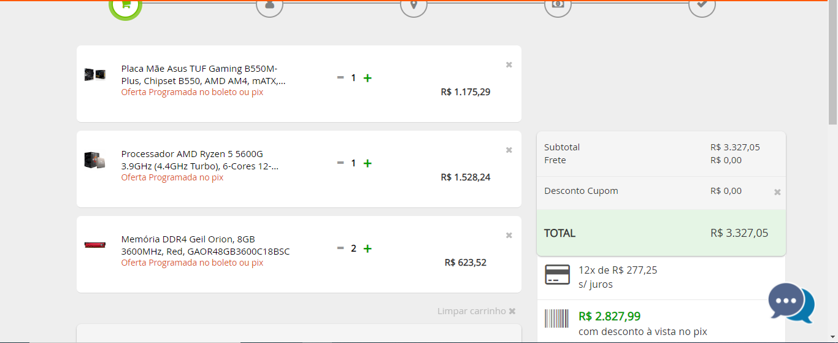Remove the Asus TUF motherboard from cart
Viewport: 838px width, 343px height.
(509, 64)
